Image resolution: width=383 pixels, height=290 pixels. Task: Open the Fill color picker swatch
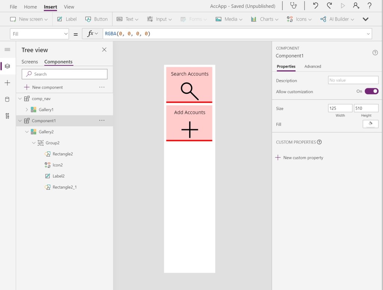click(x=370, y=124)
